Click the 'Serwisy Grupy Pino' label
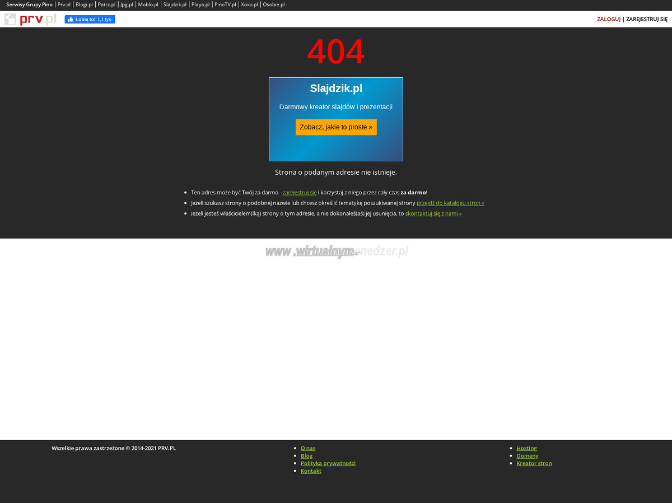The image size is (672, 503). click(x=29, y=4)
